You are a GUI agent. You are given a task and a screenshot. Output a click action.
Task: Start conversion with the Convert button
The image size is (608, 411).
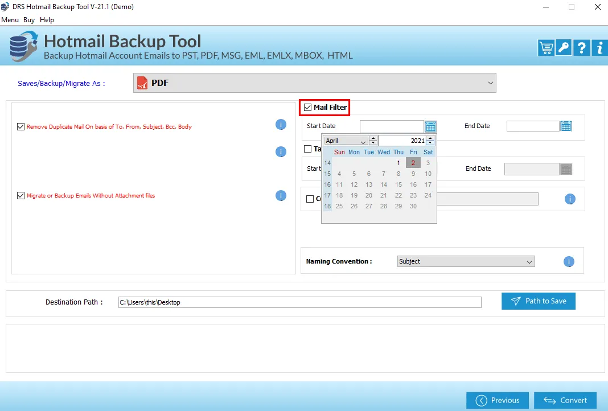click(565, 401)
